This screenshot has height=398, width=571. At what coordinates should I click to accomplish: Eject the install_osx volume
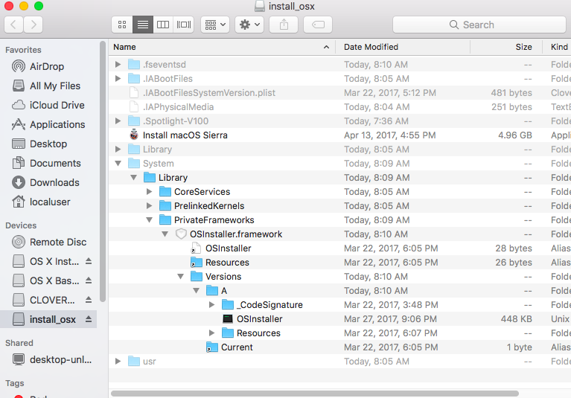point(89,320)
